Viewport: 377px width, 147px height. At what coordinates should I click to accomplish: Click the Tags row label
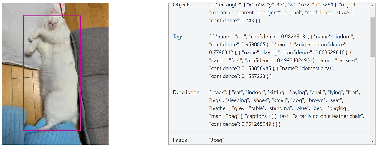pos(178,37)
